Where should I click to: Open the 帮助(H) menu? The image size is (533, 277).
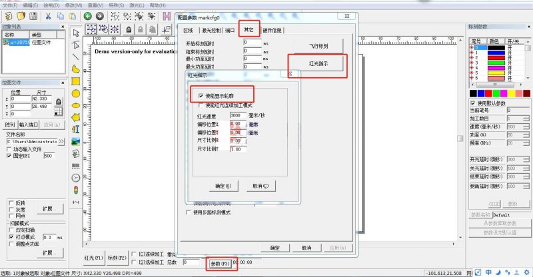[x=158, y=5]
